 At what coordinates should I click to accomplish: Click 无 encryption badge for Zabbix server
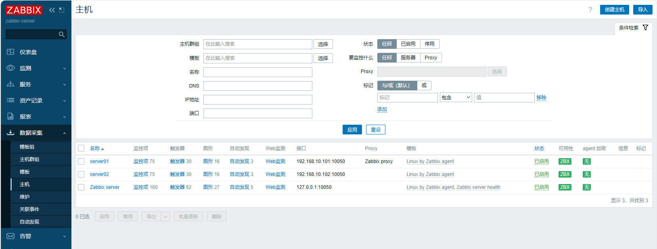[587, 187]
